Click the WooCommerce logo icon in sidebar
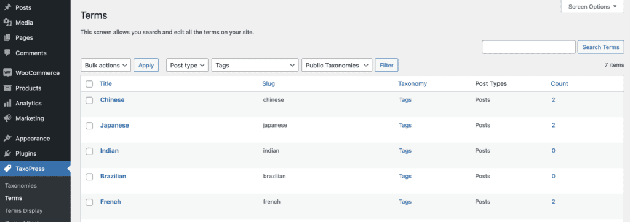The image size is (630, 222). 7,73
